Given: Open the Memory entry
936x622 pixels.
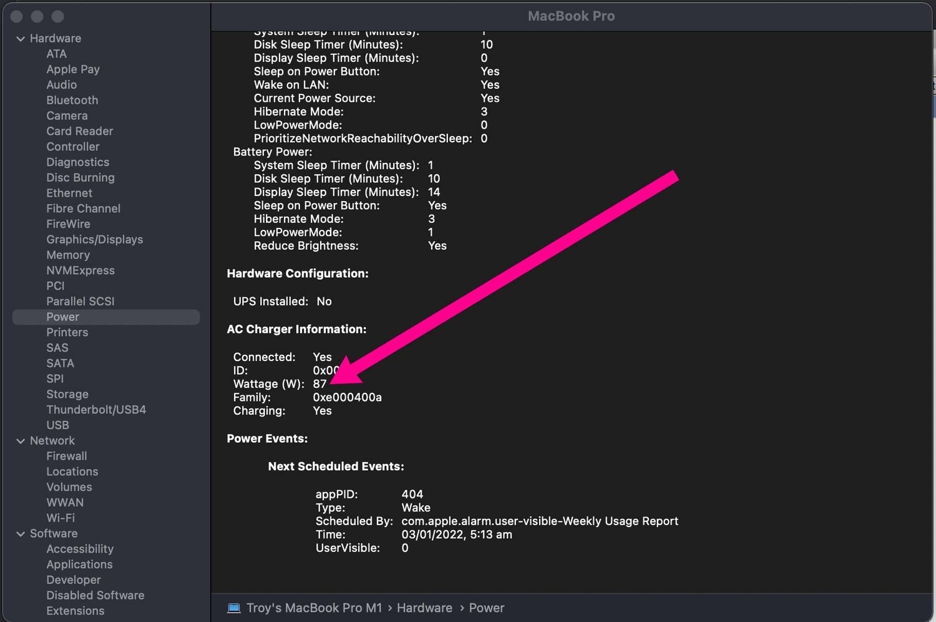Looking at the screenshot, I should pos(68,255).
